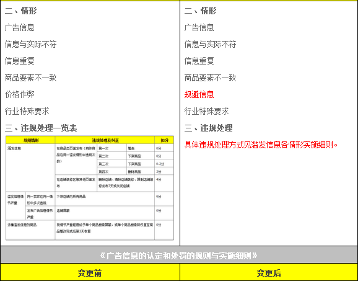Click 价格作弊 in the left column
Image resolution: width=358 pixels, height=281 pixels.
pyautogui.click(x=20, y=94)
